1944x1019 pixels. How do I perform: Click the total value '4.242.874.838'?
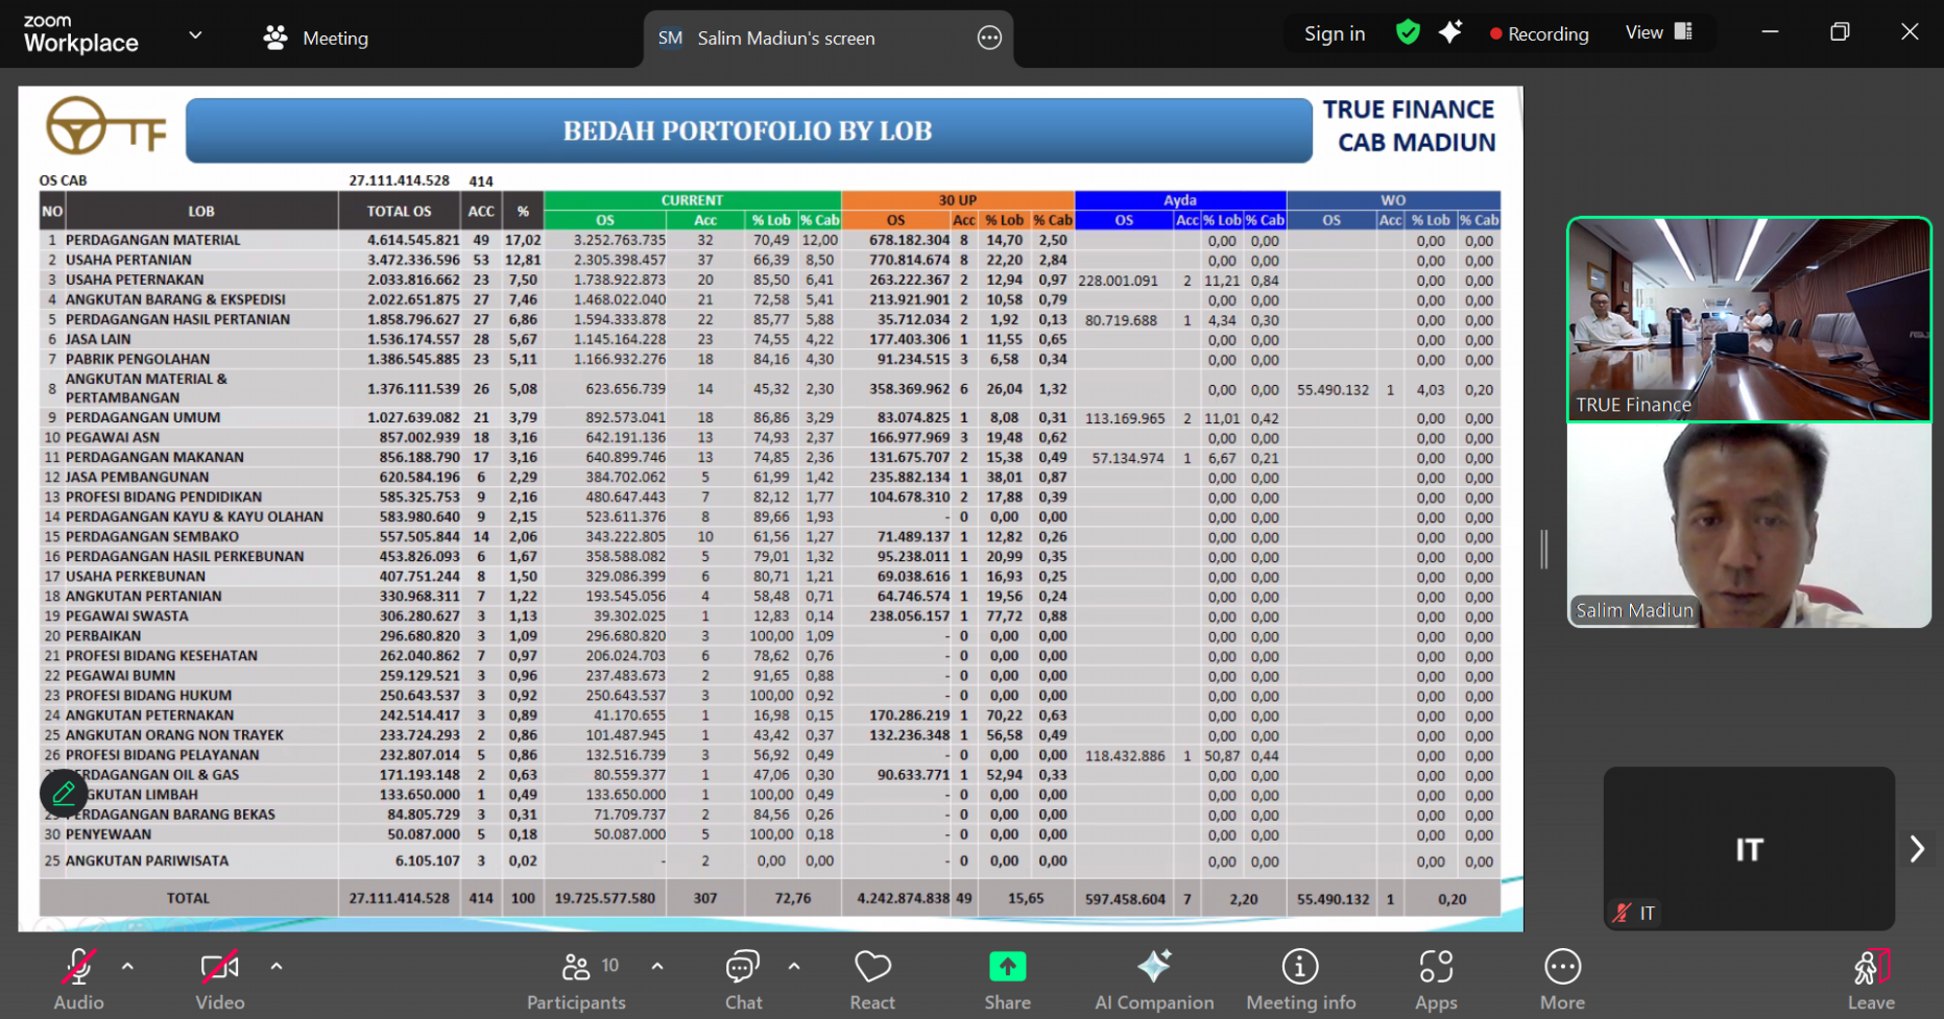click(903, 898)
